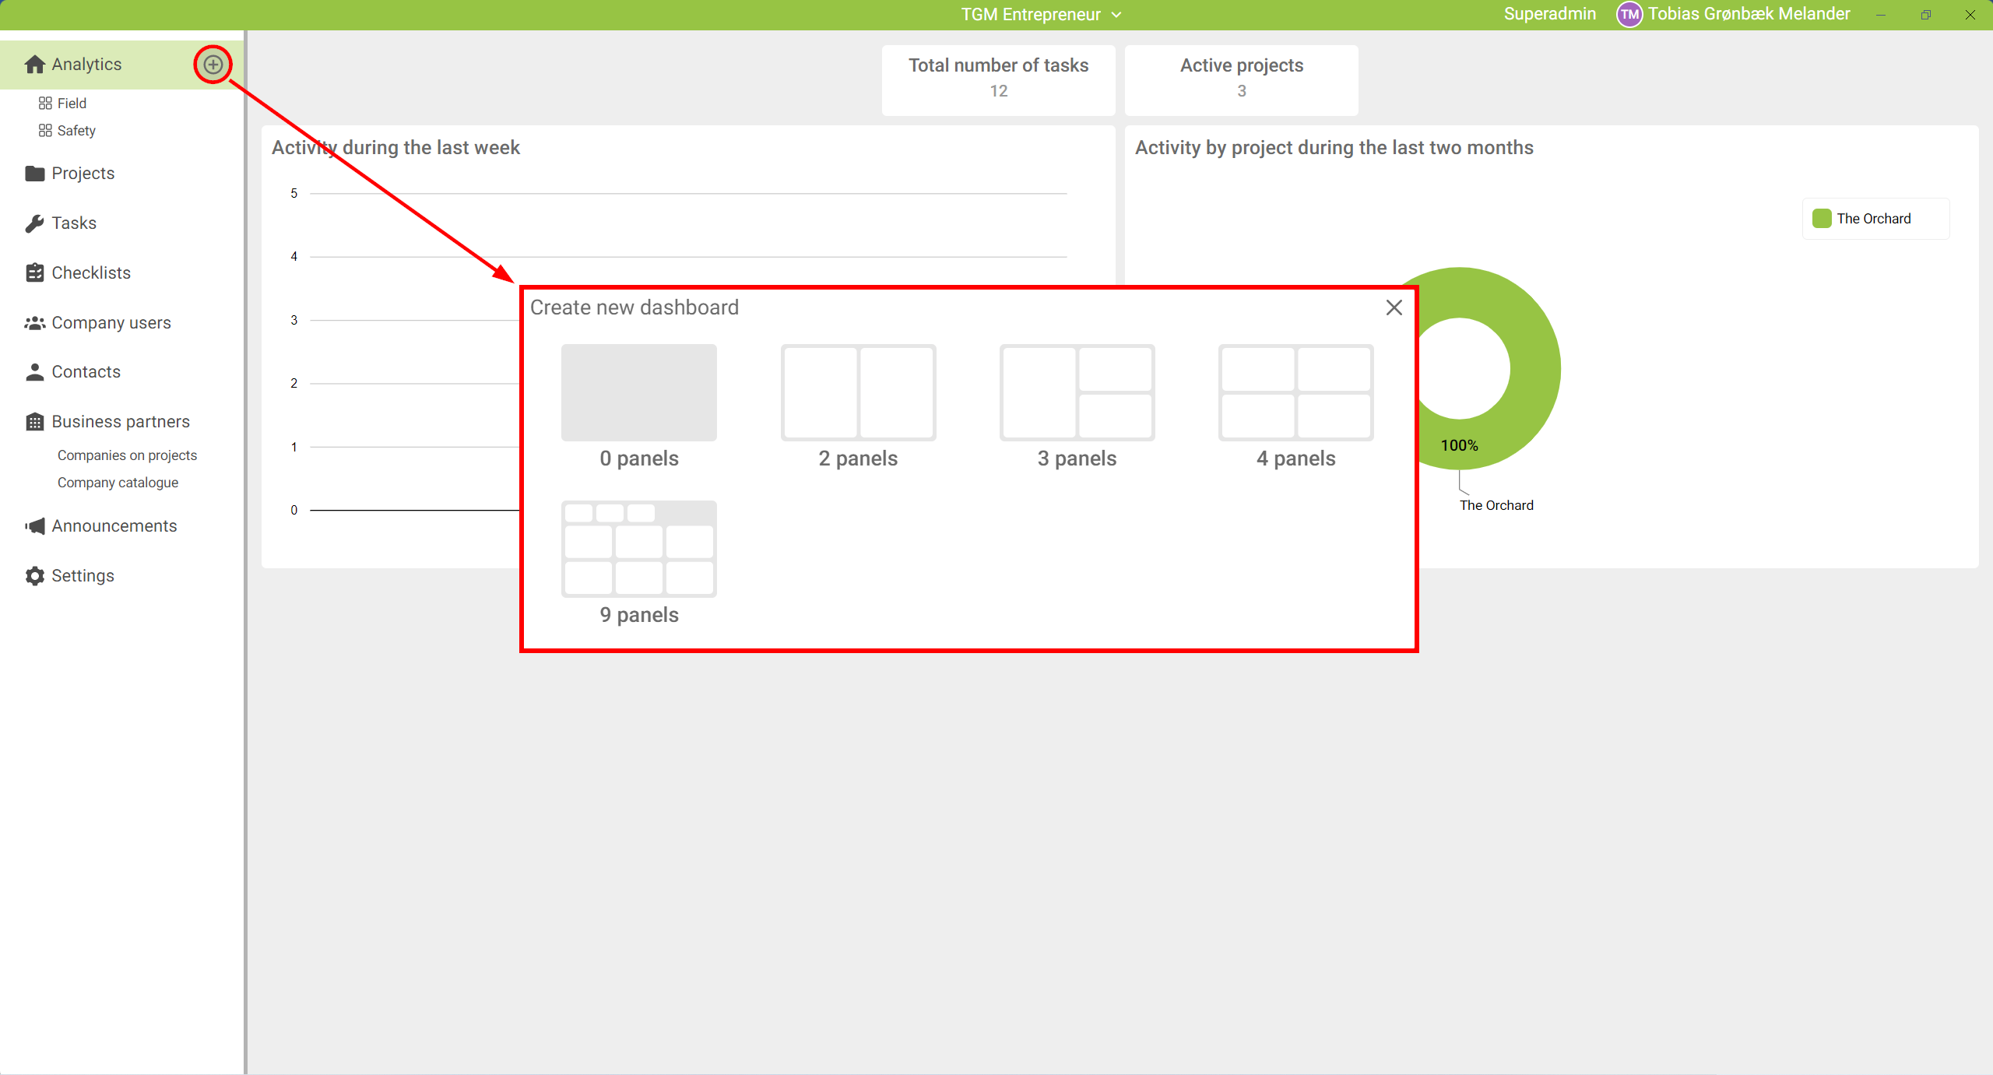1993x1075 pixels.
Task: Click the Analytics home icon
Action: pyautogui.click(x=34, y=65)
